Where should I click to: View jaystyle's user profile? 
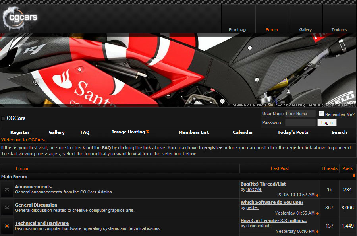(254, 189)
